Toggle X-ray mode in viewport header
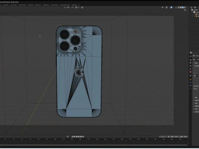This screenshot has height=149, width=199. 176,7
